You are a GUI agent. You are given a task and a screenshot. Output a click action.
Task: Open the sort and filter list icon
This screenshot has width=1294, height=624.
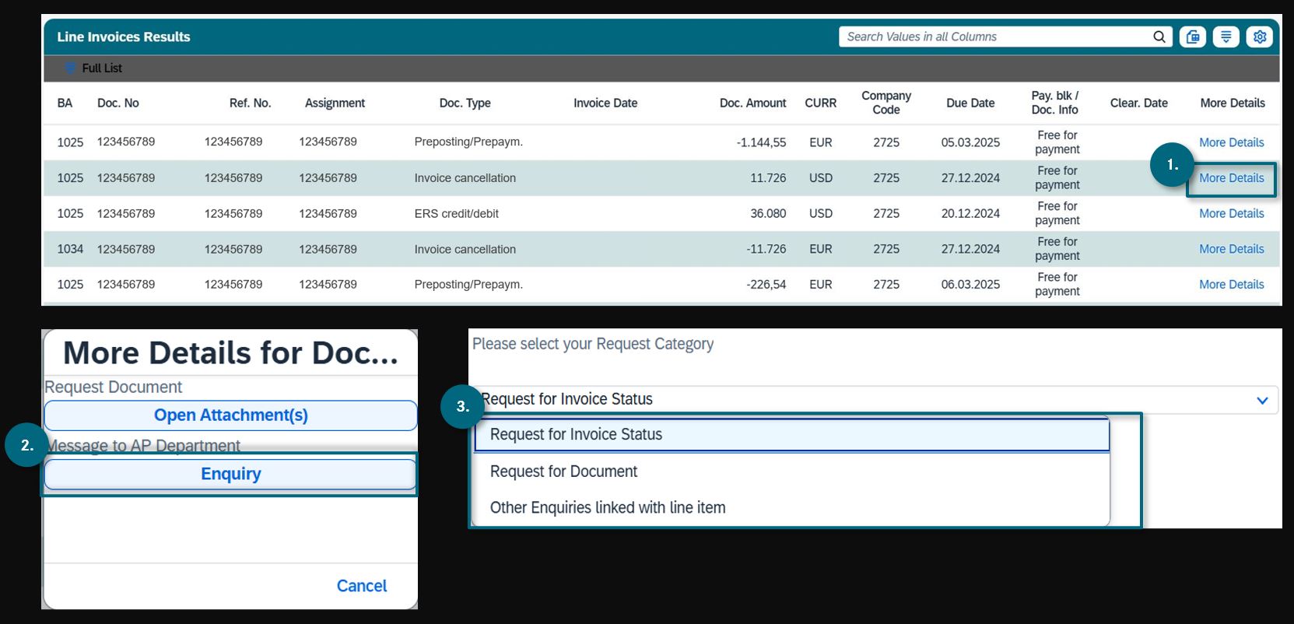tap(1226, 37)
